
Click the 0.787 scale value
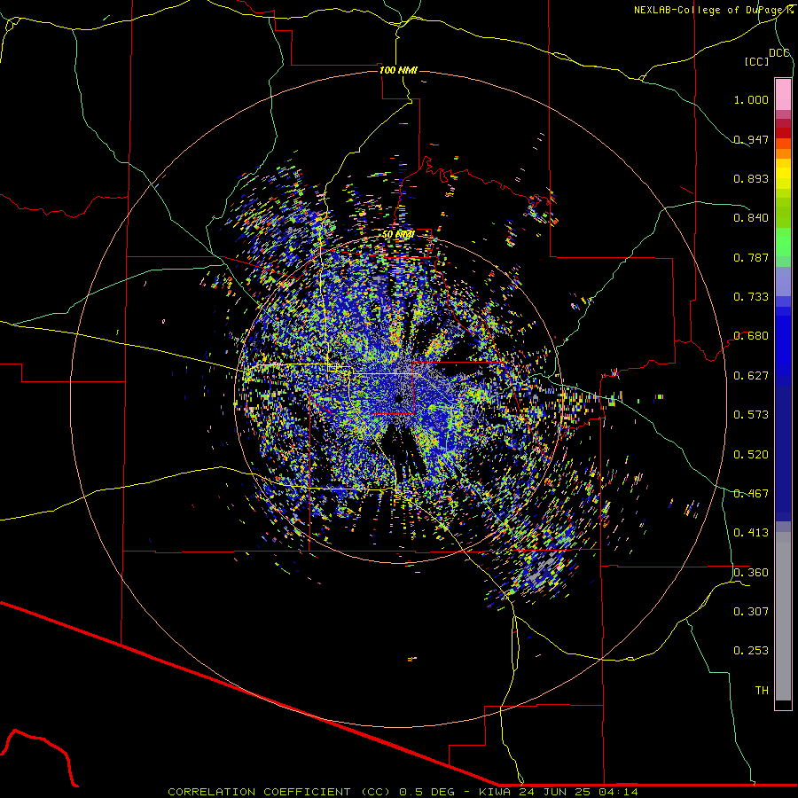tap(751, 257)
